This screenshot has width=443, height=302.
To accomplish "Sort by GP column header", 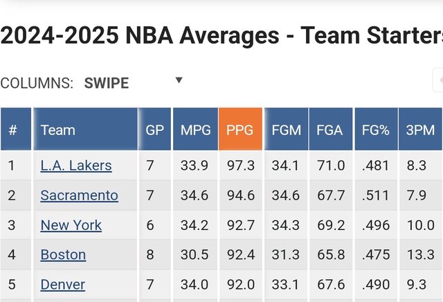I will (x=155, y=130).
